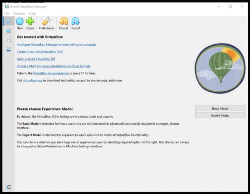The image size is (250, 194).
Task: Open the Machine menu
Action: (19, 13)
